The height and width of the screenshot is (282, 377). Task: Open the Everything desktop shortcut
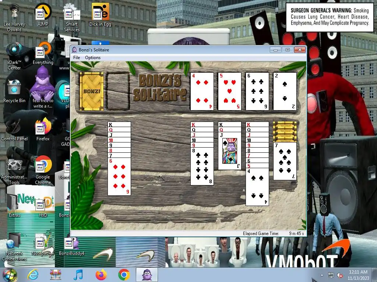tap(43, 53)
